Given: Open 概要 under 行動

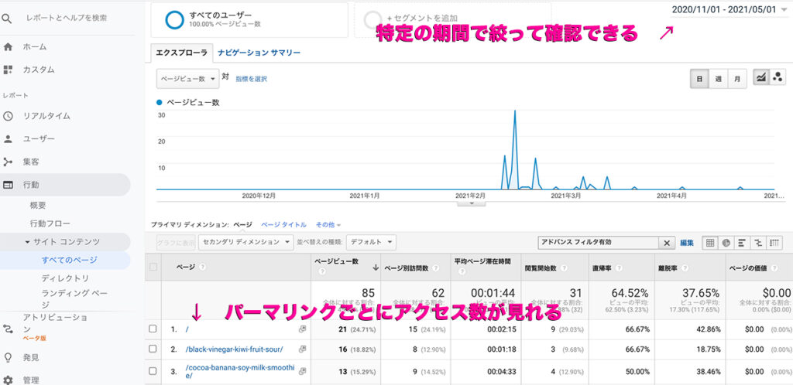Looking at the screenshot, I should pyautogui.click(x=38, y=206).
